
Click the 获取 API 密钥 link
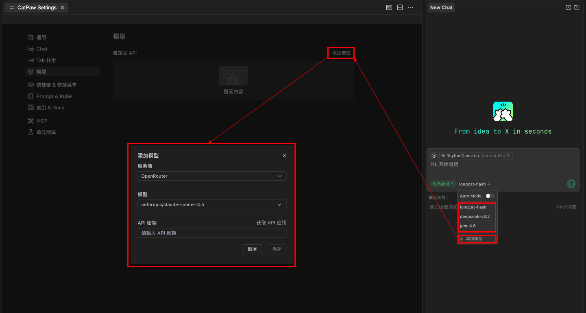tap(271, 223)
